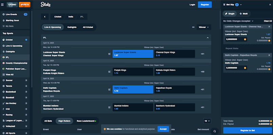Click the Delhi Capitals stake input
Screen dimensions: 273x135
point(236,68)
